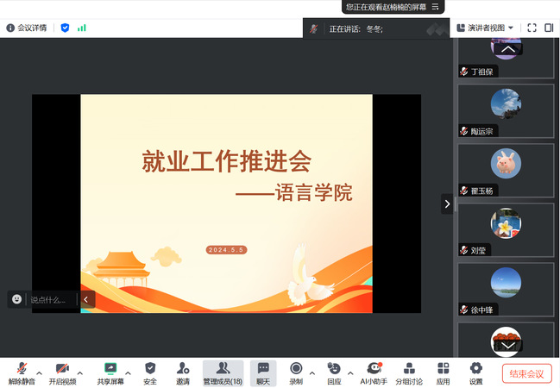This screenshot has height=388, width=560.
Task: Click the 邀请 invite icon
Action: [182, 369]
